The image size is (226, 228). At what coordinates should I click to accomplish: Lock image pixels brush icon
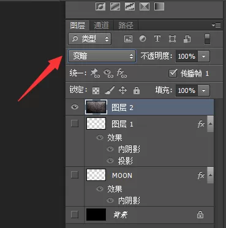click(x=110, y=90)
